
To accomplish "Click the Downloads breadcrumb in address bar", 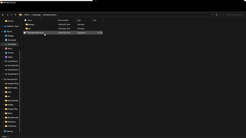I will point(37,15).
